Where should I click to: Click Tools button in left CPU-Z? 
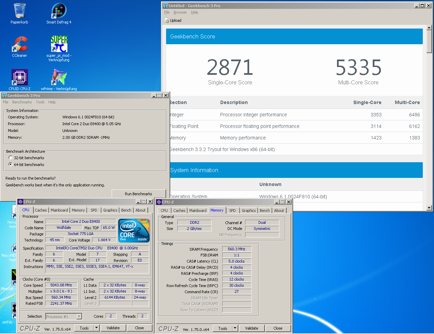tap(84, 328)
